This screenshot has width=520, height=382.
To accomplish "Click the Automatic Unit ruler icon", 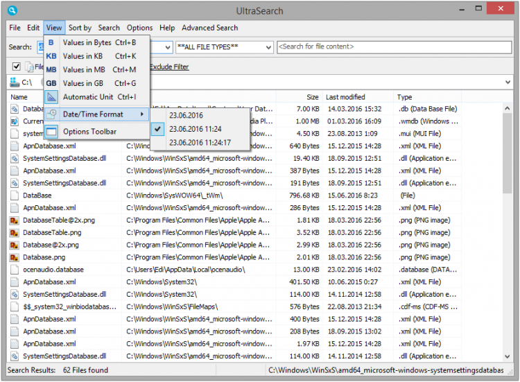I will 51,97.
